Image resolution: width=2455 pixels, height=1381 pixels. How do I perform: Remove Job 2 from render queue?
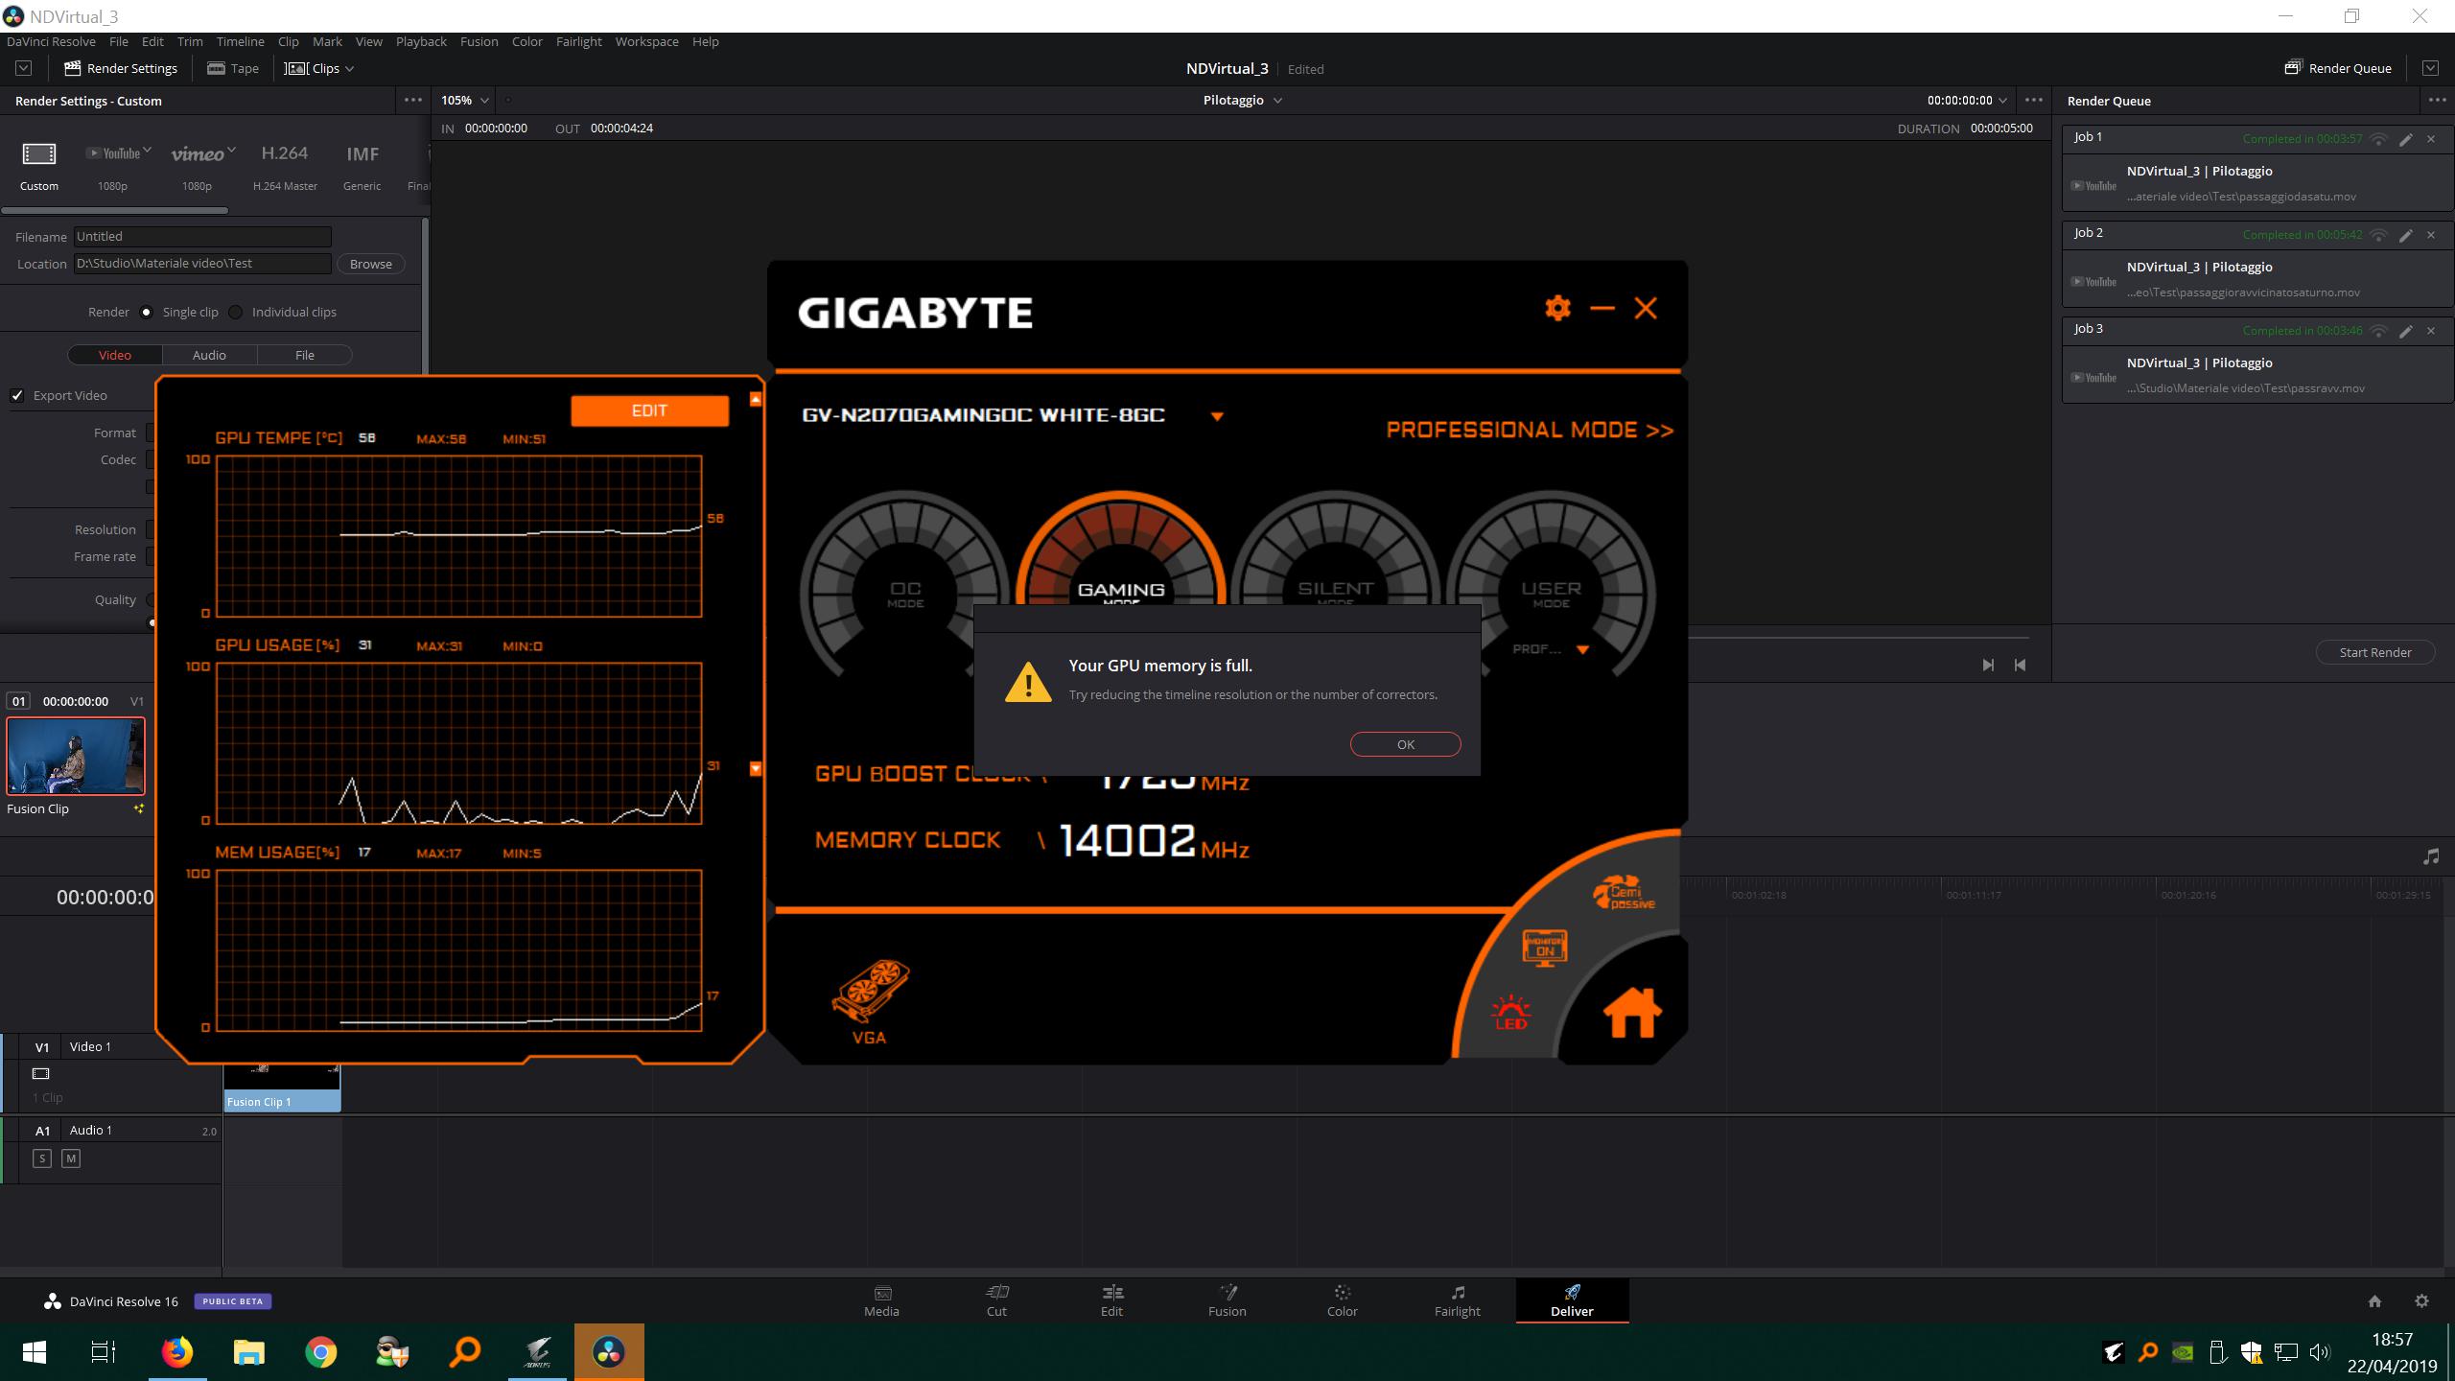[x=2431, y=235]
